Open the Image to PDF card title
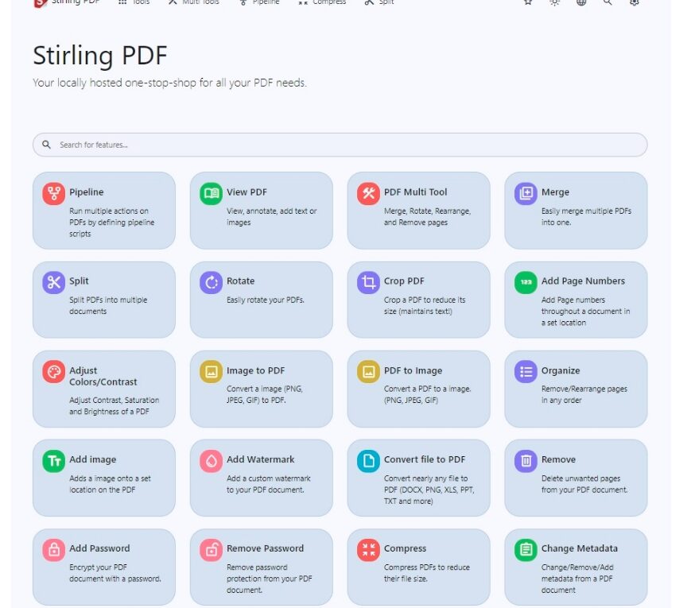This screenshot has width=691, height=608. tap(255, 370)
